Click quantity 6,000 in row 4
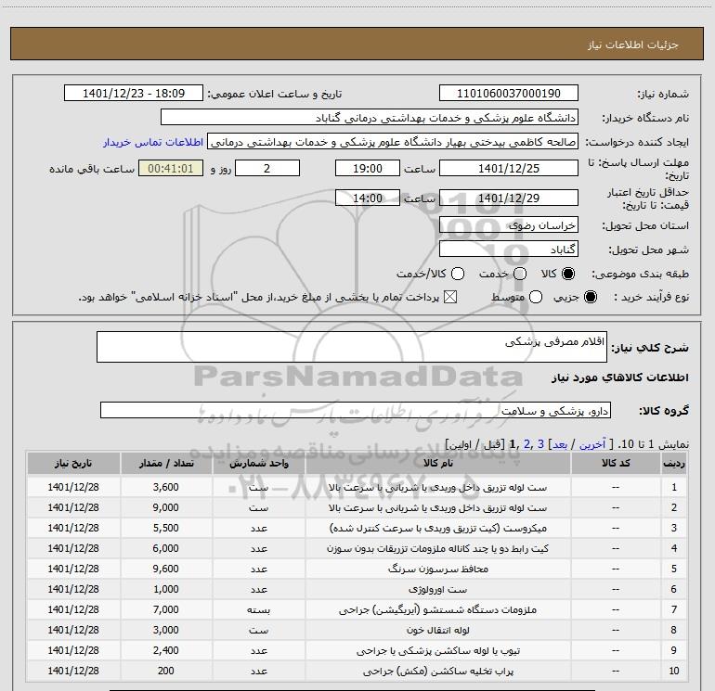715x691 pixels. 166,548
